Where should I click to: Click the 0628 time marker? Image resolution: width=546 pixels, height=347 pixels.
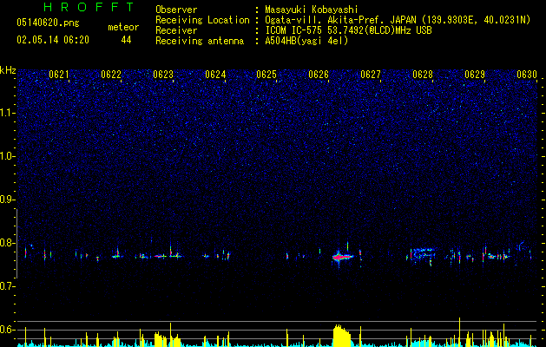pyautogui.click(x=423, y=75)
